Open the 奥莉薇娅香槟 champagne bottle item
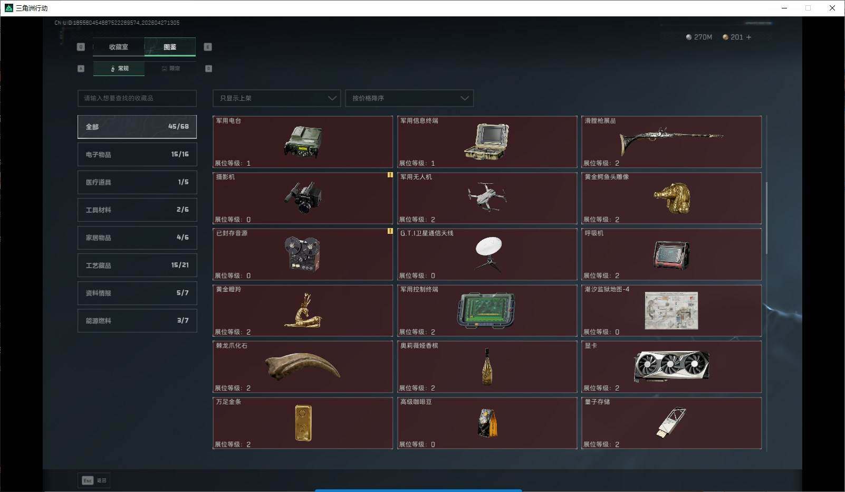The image size is (845, 492). [487, 367]
